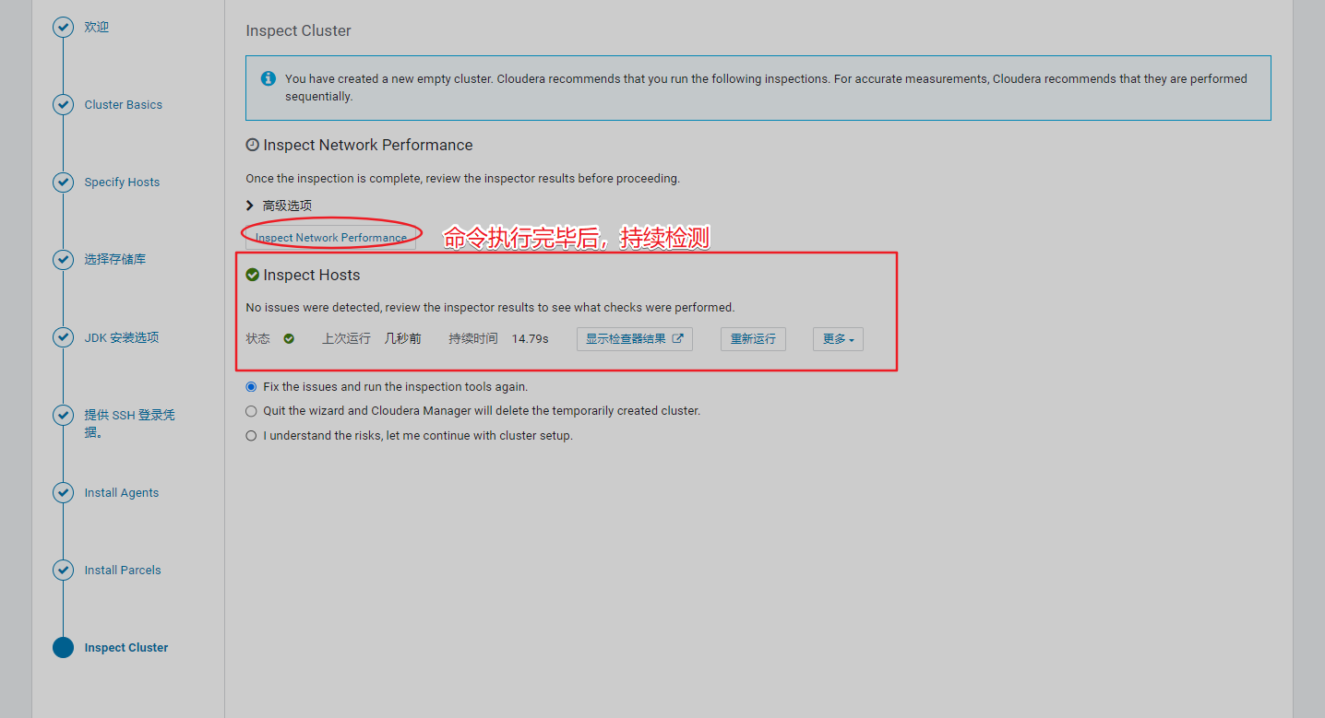This screenshot has width=1325, height=718.
Task: Click the checkmark icon beside JDK 安装选项
Action: coord(63,337)
